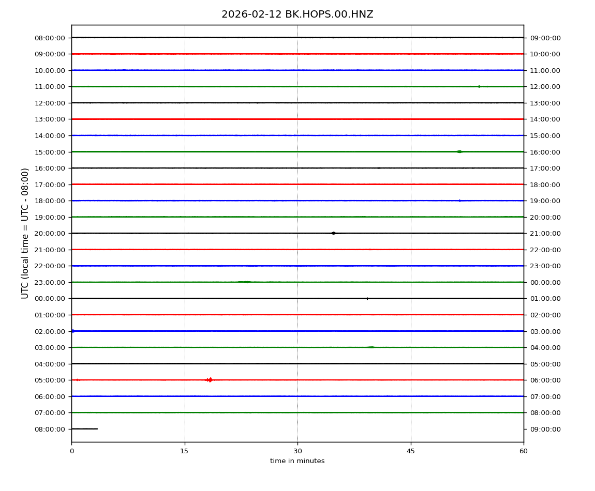Select the green event on the 15:00:00 trace
The image size is (595, 491).
click(x=459, y=151)
